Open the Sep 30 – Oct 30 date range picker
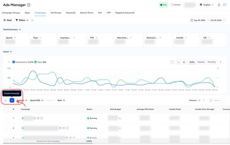This screenshot has width=230, height=145. [208, 20]
